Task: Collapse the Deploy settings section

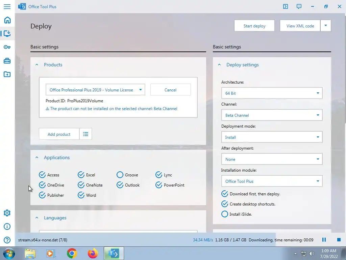Action: point(219,65)
